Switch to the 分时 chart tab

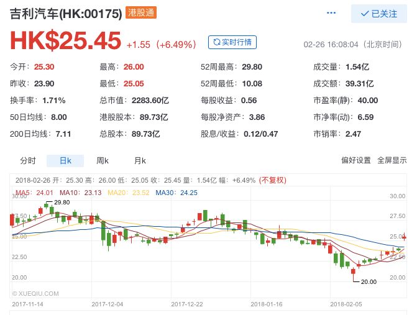pyautogui.click(x=28, y=160)
